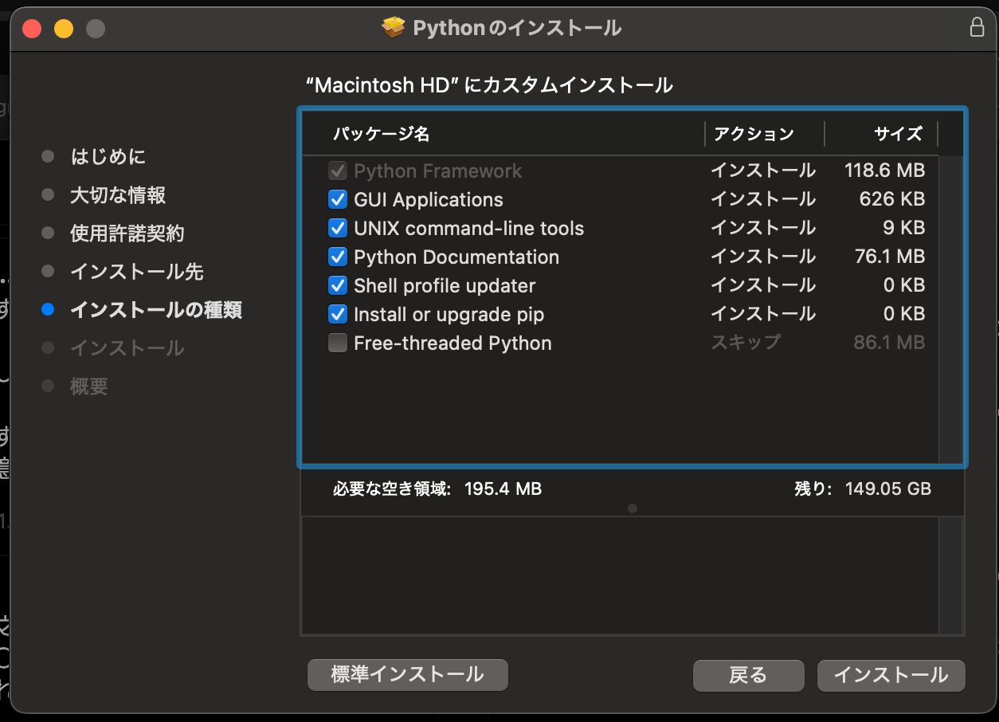999x722 pixels.
Task: Click the 118.6 MB size value
Action: coord(884,171)
